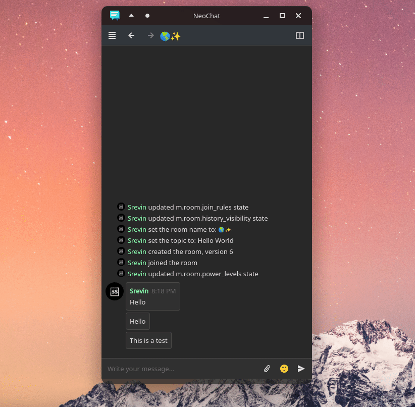Click the avatar beside the topic event

(121, 240)
